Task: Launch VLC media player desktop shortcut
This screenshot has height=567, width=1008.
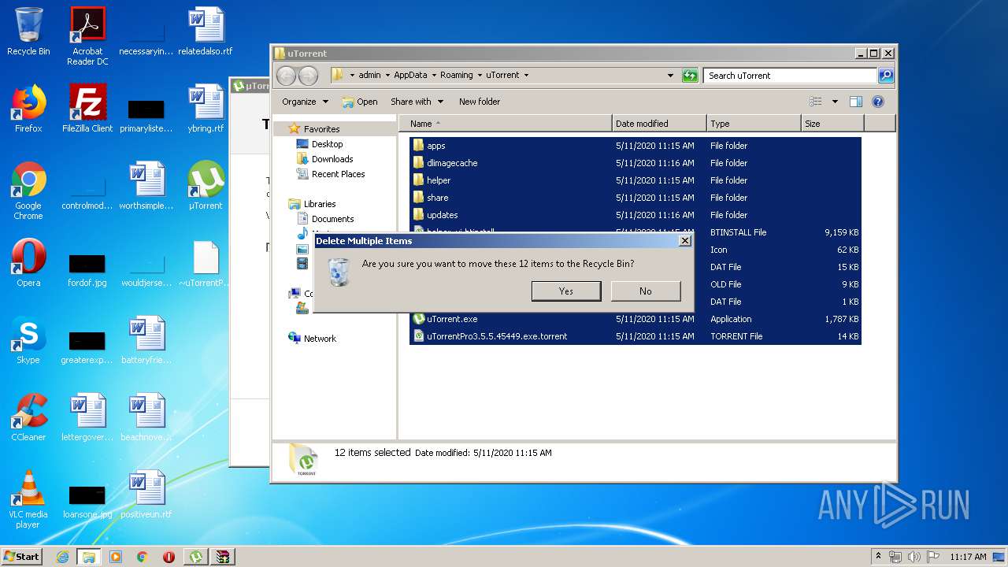Action: [x=28, y=499]
